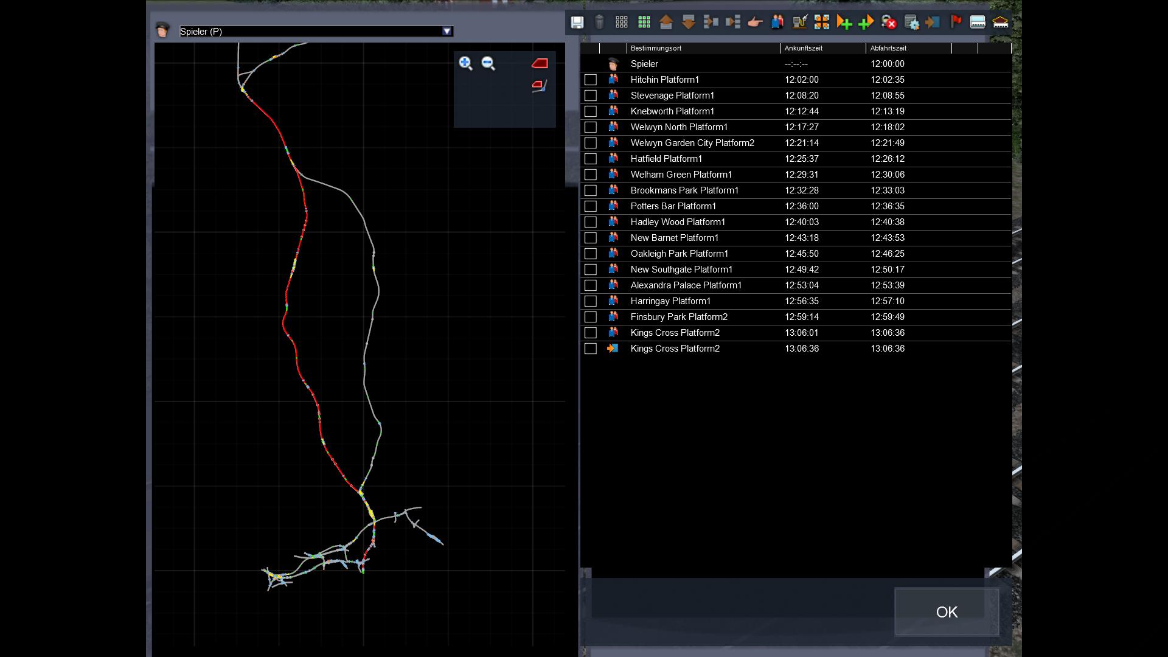Tick the Finsbury Park Platform2 checkbox

click(x=590, y=317)
